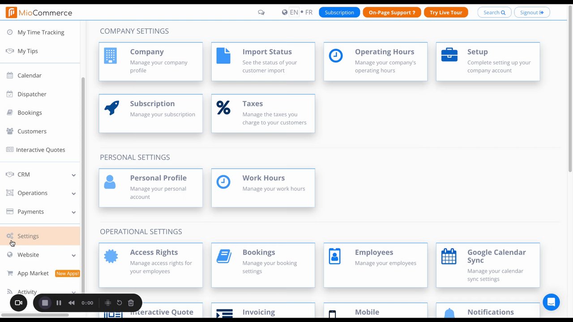The height and width of the screenshot is (322, 573).
Task: Open the Import Status card title
Action: point(267,52)
